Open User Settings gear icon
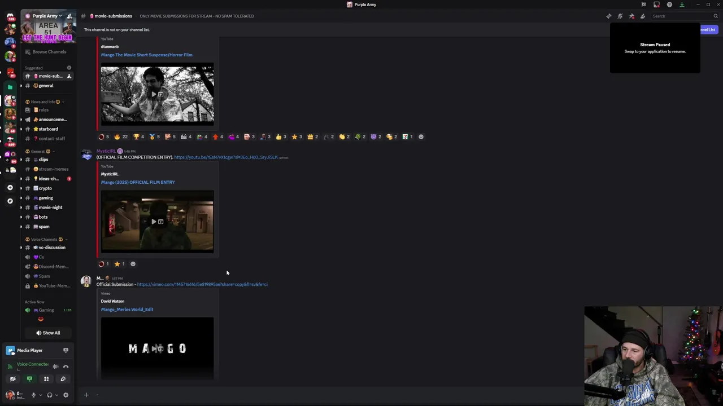 (66, 395)
